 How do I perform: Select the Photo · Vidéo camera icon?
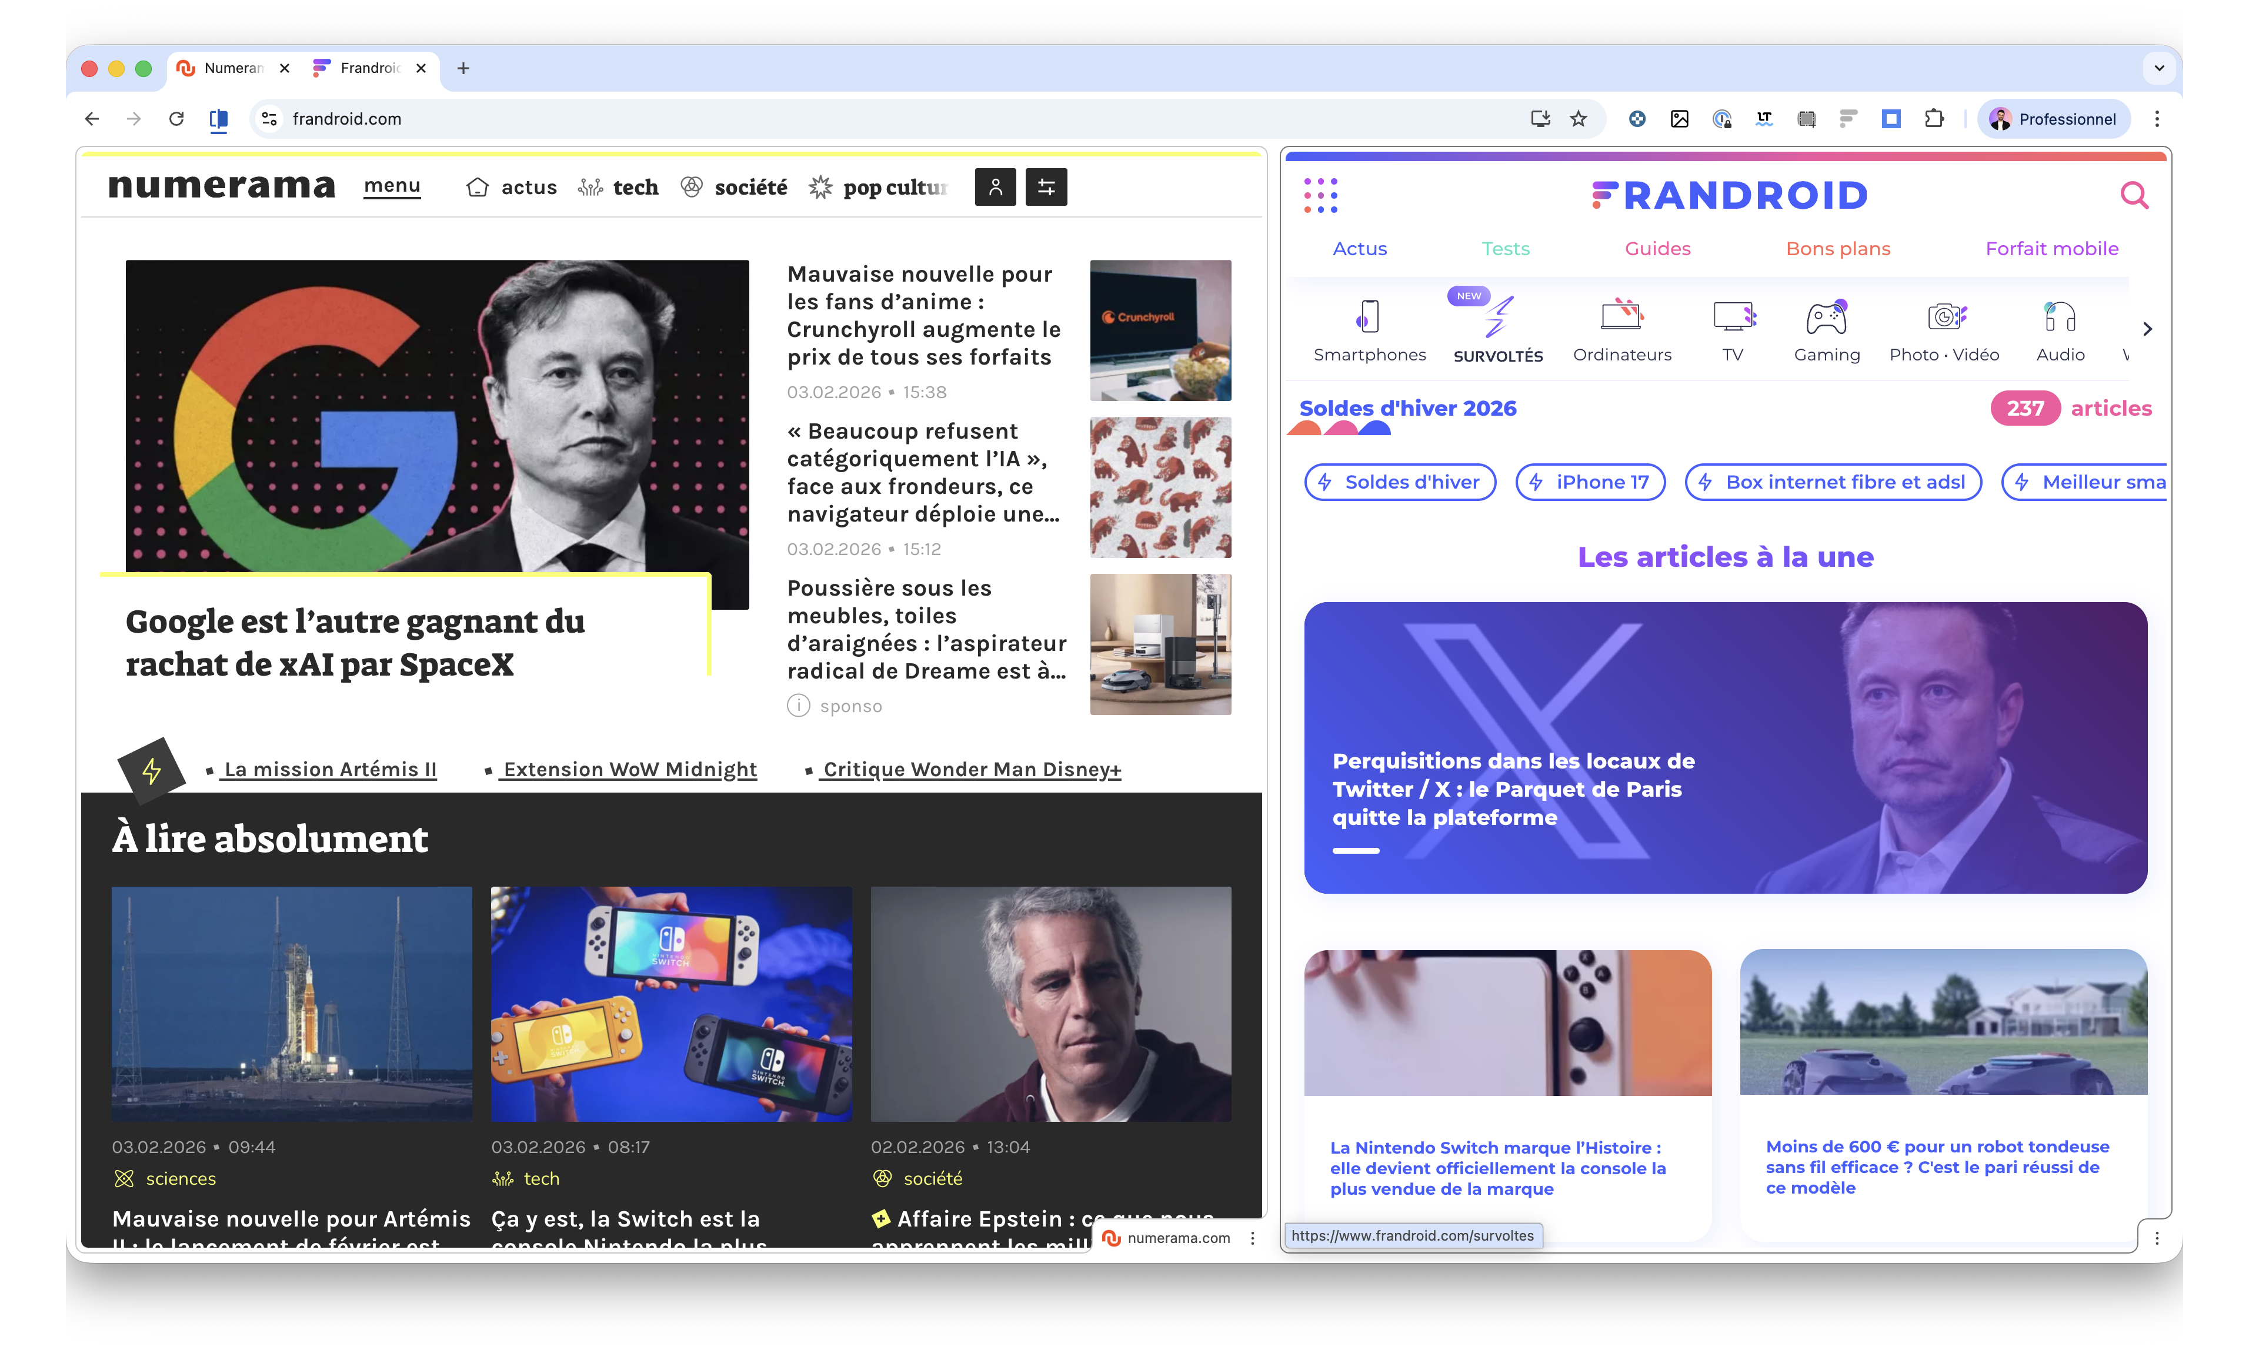tap(1945, 316)
